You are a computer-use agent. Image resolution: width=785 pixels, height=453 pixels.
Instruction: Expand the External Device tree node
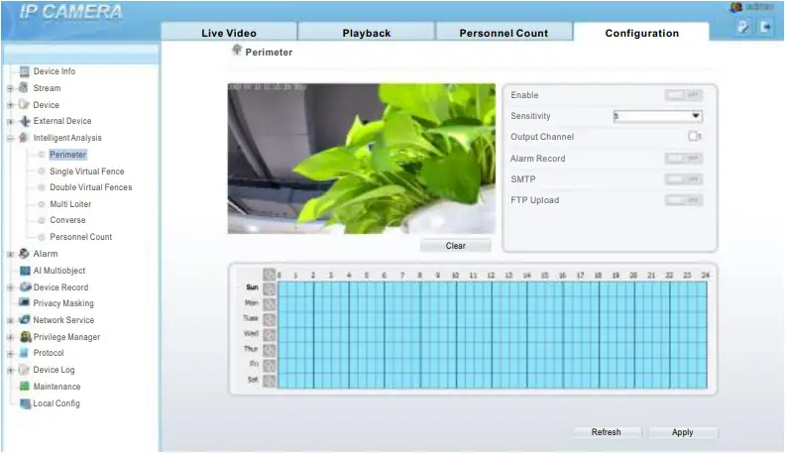click(x=10, y=122)
